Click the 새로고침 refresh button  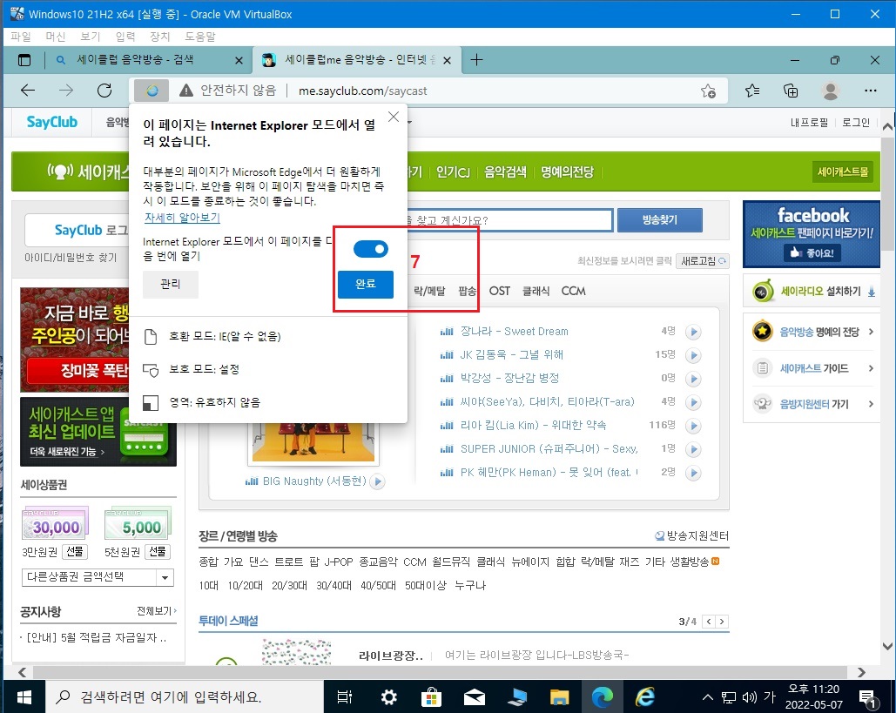[703, 261]
